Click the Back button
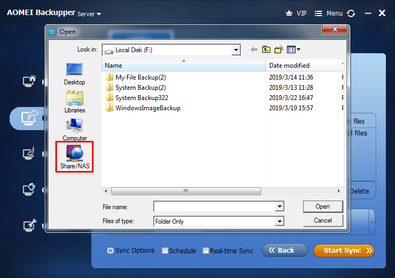The image size is (395, 278). coord(285,250)
